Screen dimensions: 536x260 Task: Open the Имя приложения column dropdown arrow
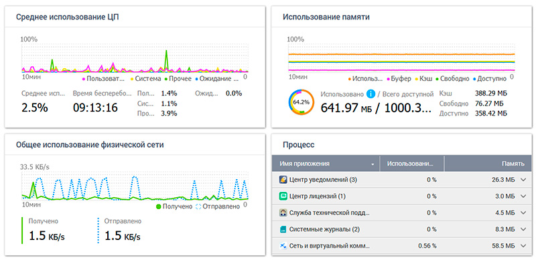click(x=373, y=164)
